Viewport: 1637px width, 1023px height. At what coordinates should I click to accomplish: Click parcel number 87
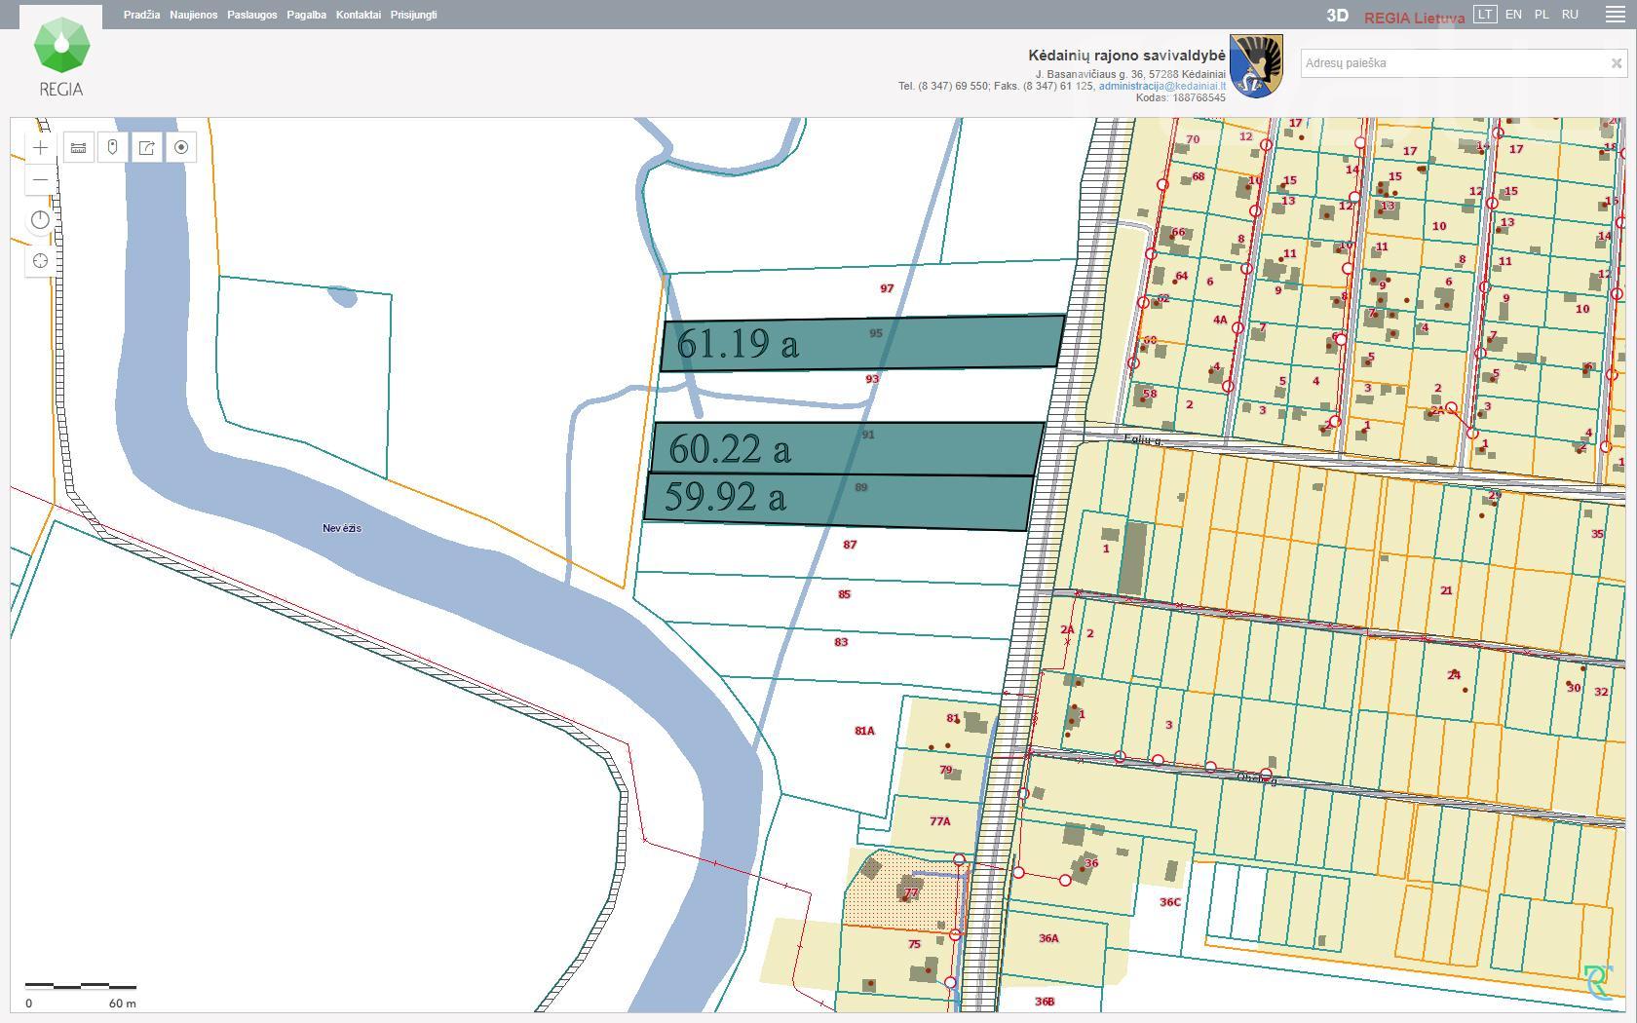[x=850, y=545]
